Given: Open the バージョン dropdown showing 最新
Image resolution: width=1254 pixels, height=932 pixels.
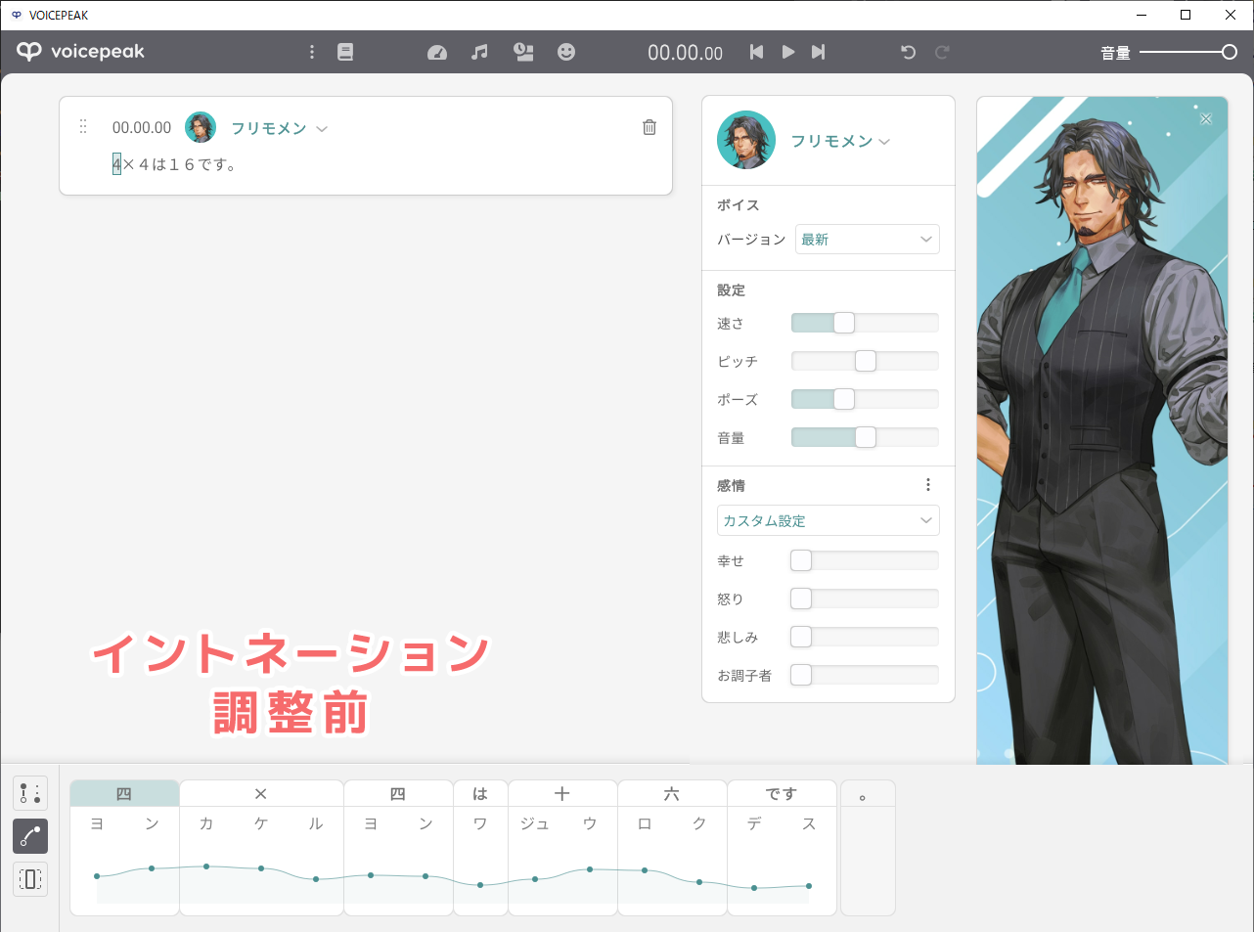Looking at the screenshot, I should [x=868, y=240].
